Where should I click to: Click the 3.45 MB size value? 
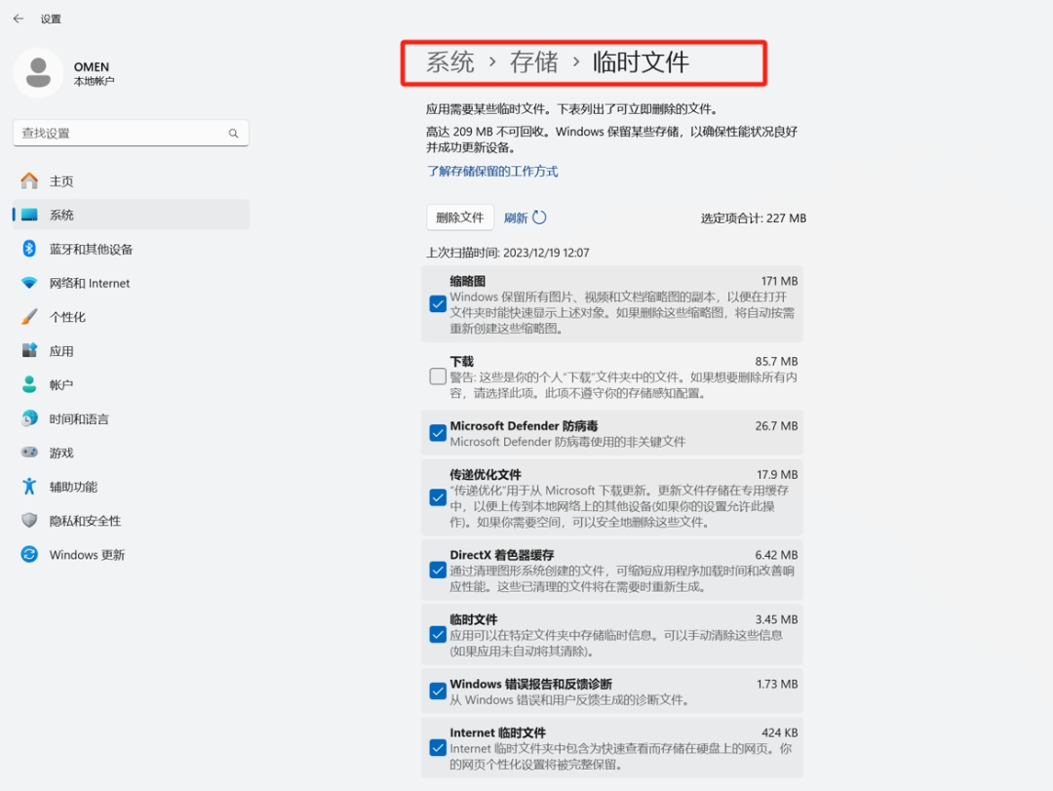776,619
